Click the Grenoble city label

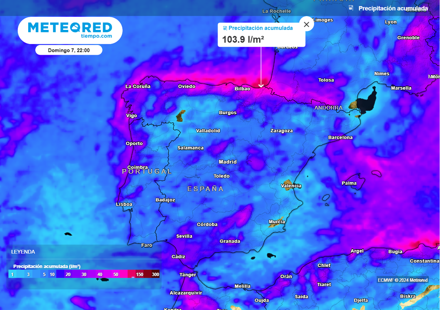coord(408,37)
